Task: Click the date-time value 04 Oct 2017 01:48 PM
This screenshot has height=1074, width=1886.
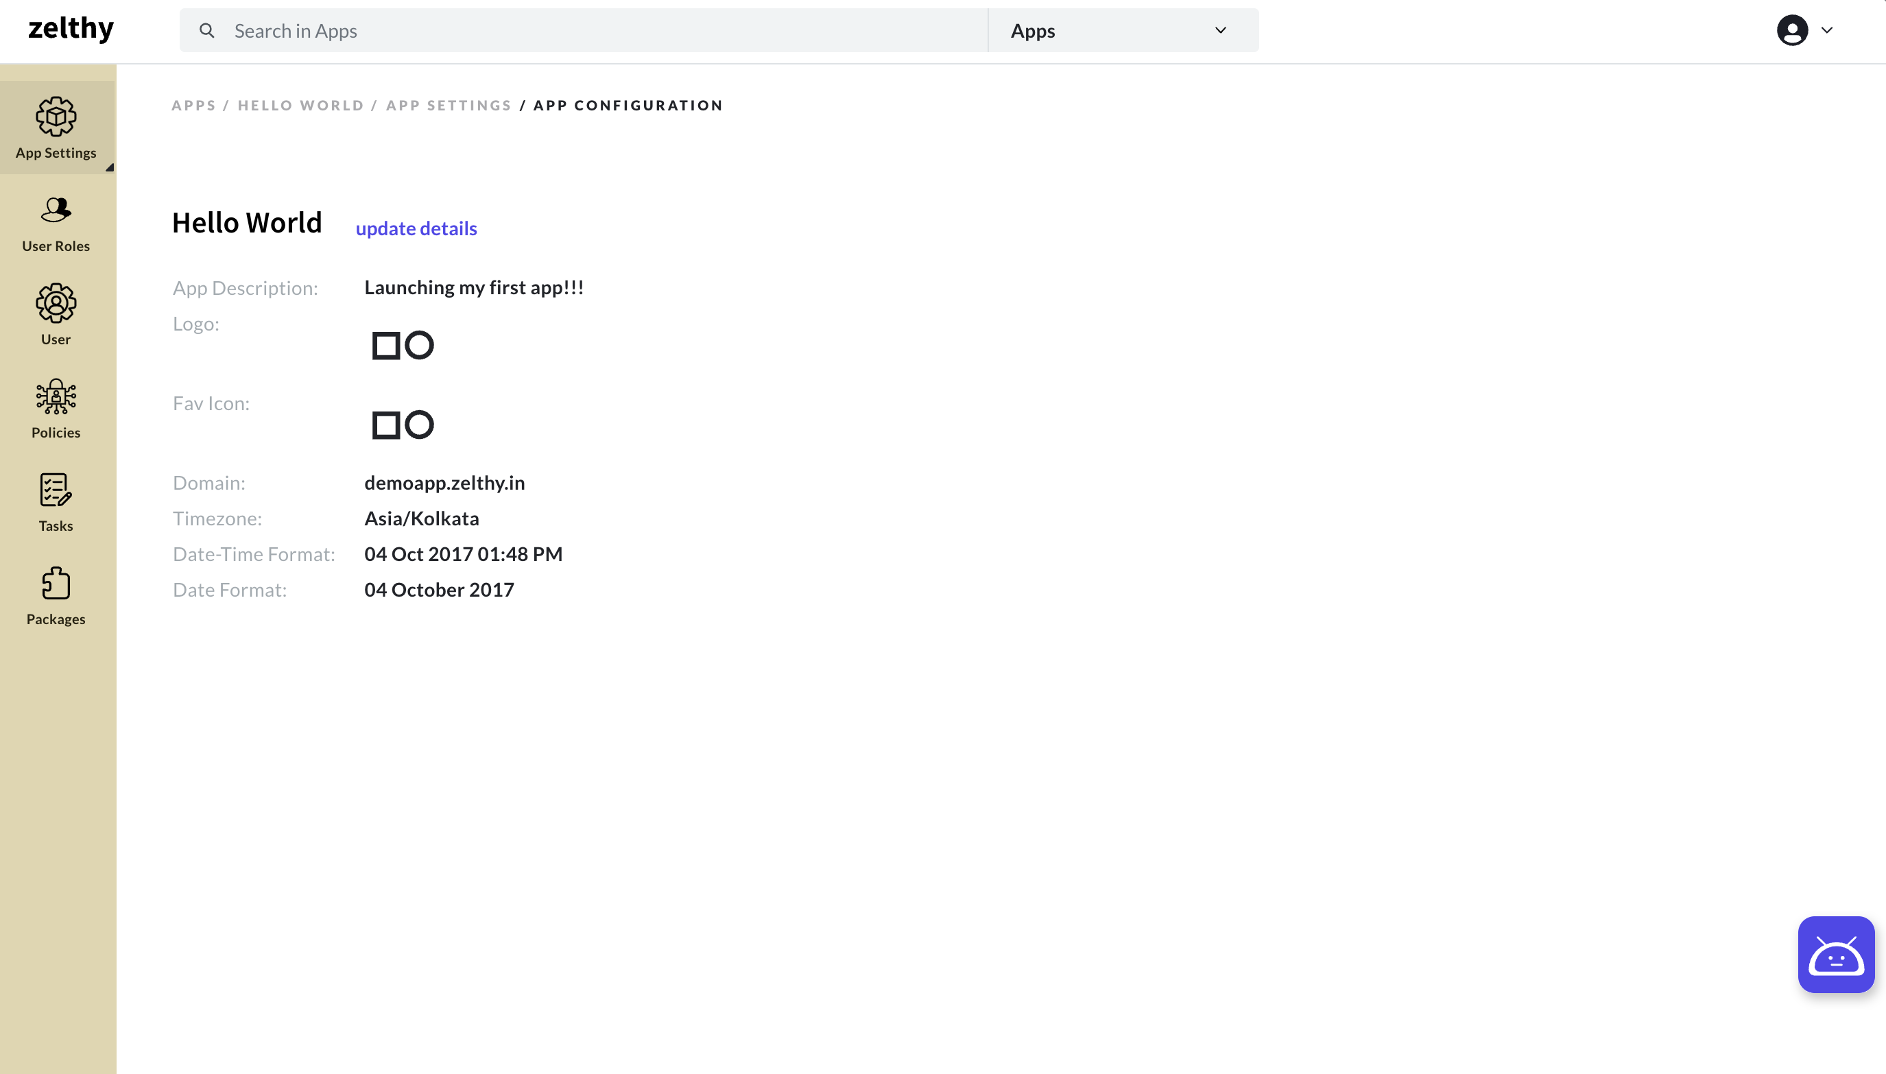Action: tap(463, 554)
